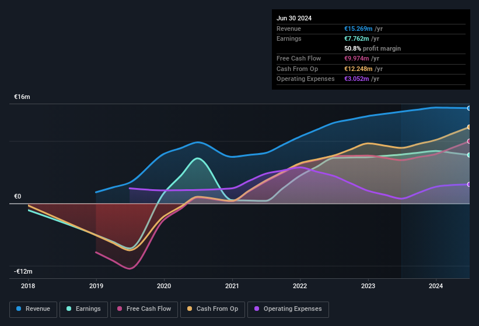This screenshot has width=479, height=326.
Task: Click the 2018 x-axis label
Action: (x=28, y=286)
